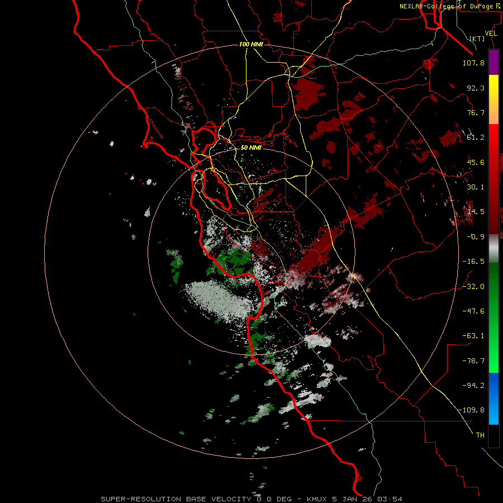Image resolution: width=503 pixels, height=503 pixels.
Task: Click the -78.7 velocity scale value
Action: click(x=473, y=361)
